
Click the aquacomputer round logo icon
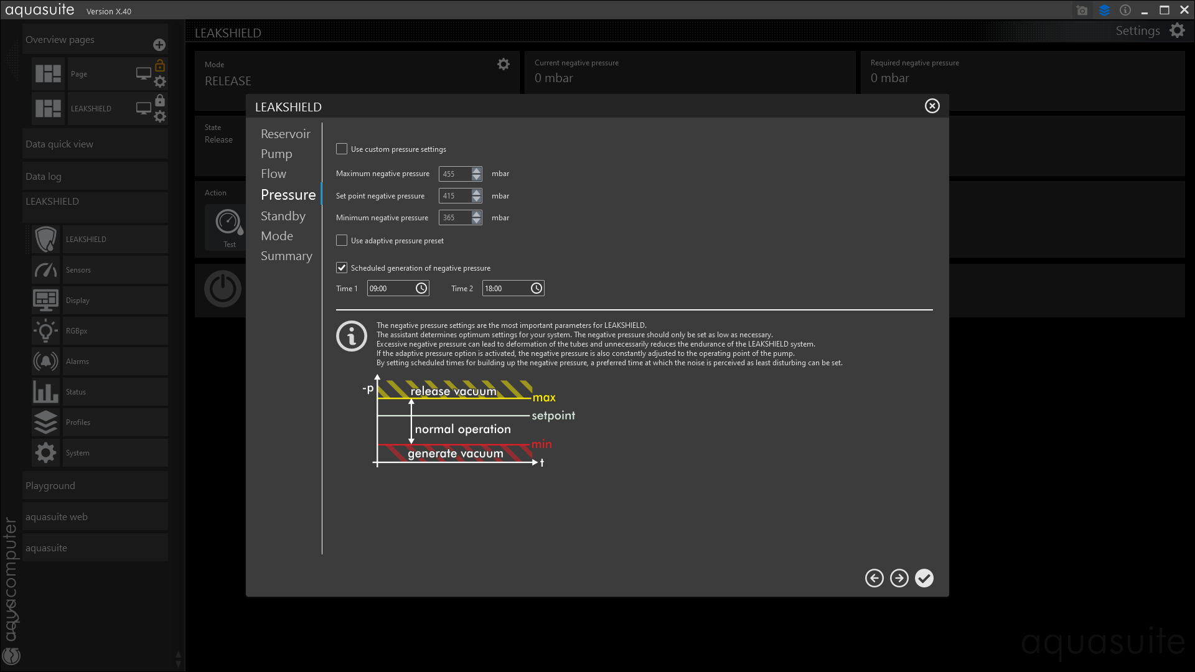[x=11, y=655]
